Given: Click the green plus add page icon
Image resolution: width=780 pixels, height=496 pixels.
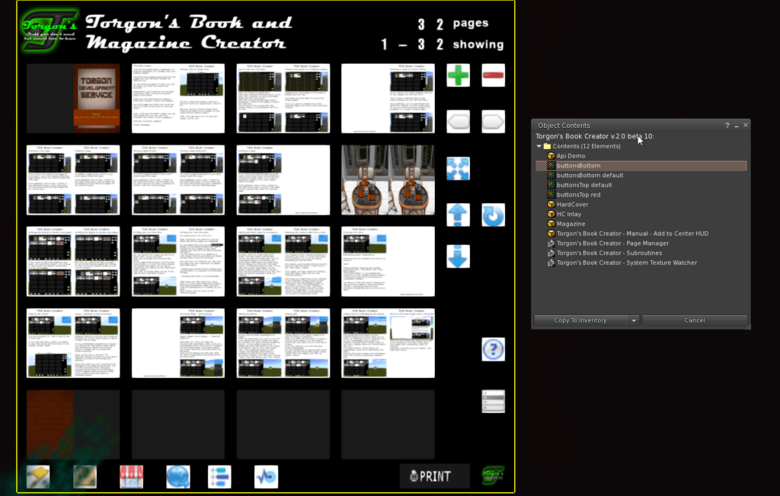Looking at the screenshot, I should [458, 75].
